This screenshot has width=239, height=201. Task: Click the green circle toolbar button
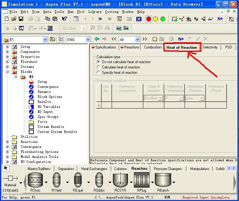tap(163, 19)
